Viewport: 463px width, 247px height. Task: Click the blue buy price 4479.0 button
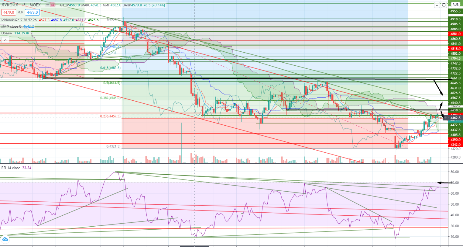(32, 12)
